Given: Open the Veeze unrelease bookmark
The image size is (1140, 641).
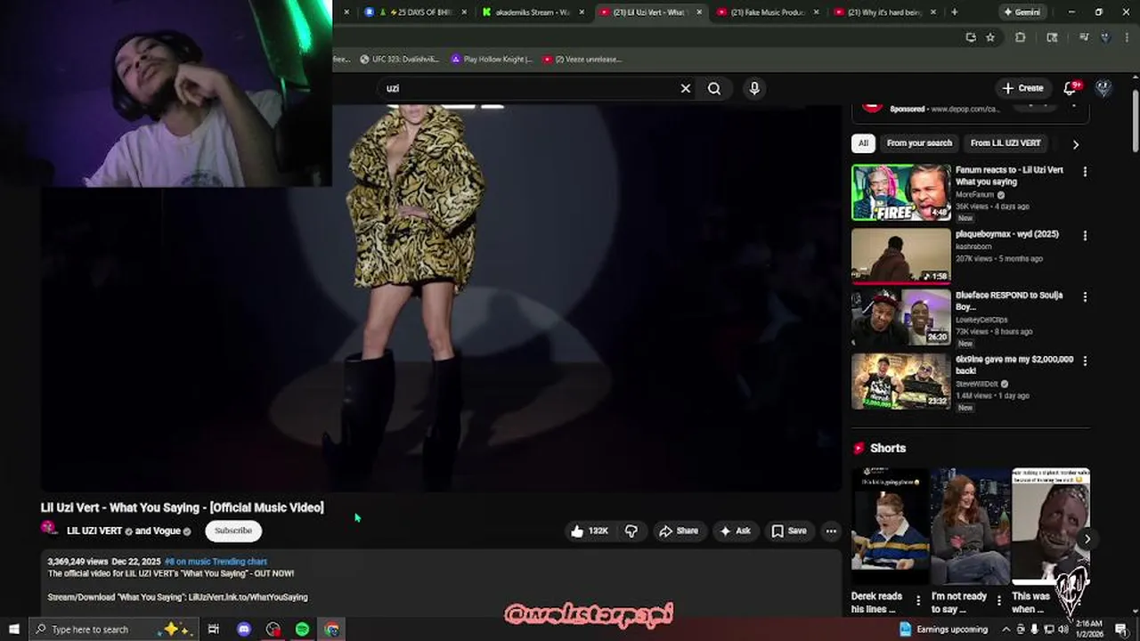Looking at the screenshot, I should 582,60.
